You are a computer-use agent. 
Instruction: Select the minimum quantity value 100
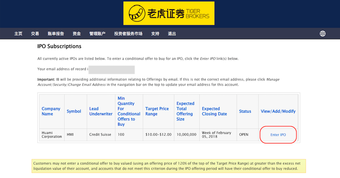129,135
